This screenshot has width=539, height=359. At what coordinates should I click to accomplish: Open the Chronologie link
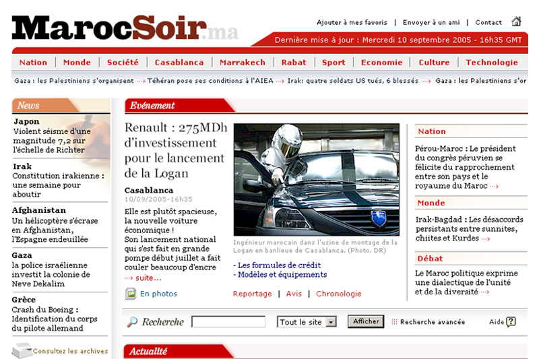click(339, 294)
